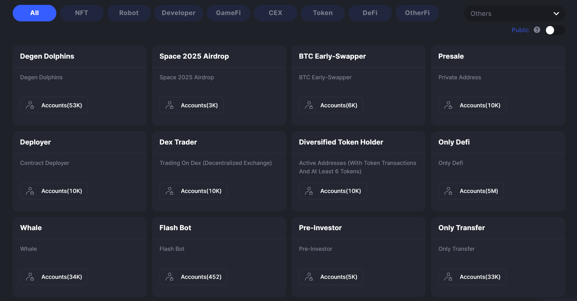577x301 pixels.
Task: Click the accounts icon in Only Defi card
Action: click(x=448, y=191)
